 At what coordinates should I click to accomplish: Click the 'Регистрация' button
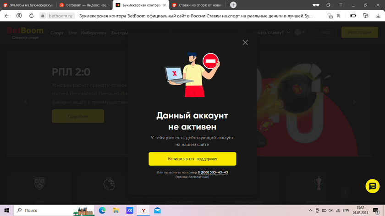tap(359, 32)
